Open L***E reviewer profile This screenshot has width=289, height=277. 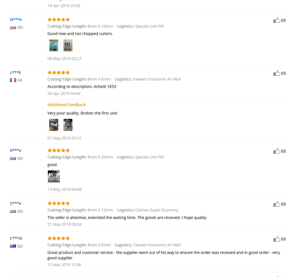[15, 72]
